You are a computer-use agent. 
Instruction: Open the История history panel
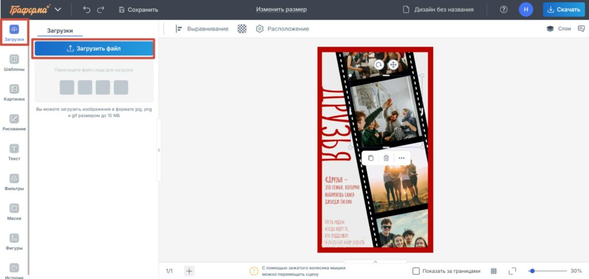coord(14,271)
